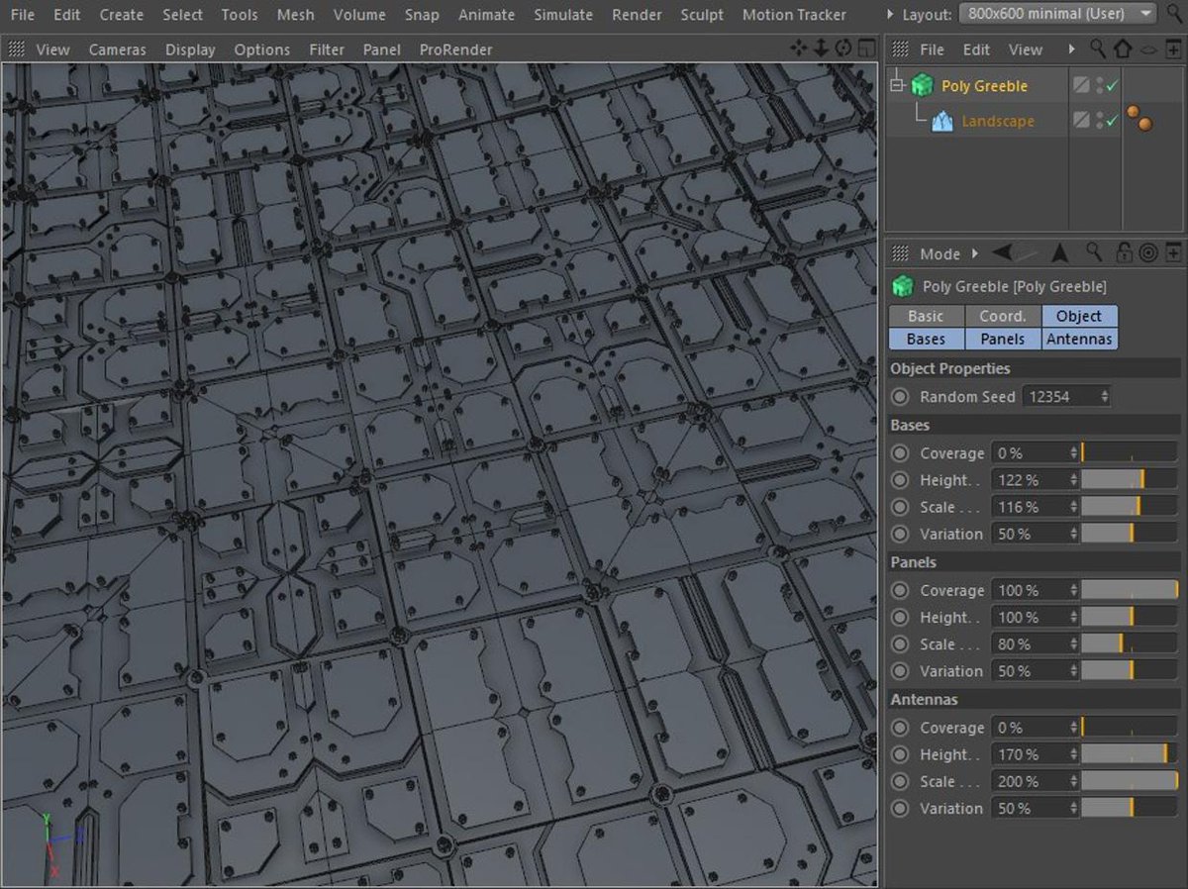Toggle Bases Coverage keyframe circle

[x=900, y=452]
